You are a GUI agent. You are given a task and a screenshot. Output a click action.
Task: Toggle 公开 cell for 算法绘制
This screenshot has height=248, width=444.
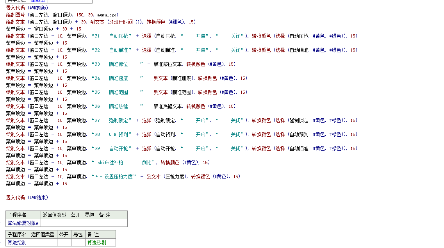click(64, 243)
